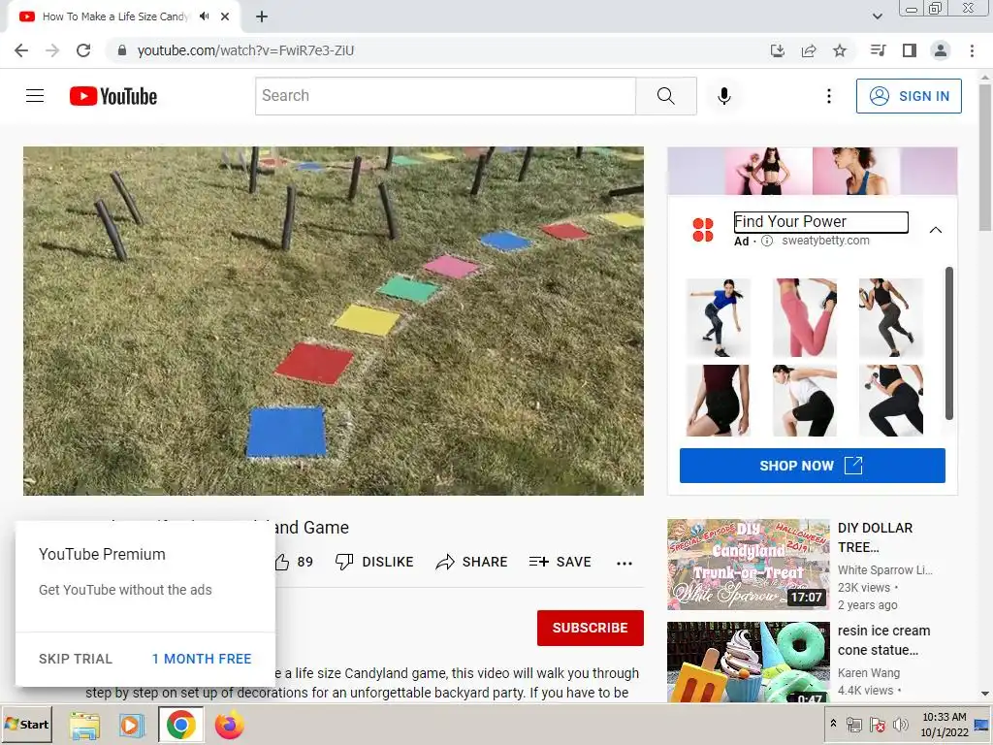Click the search magnifier button
Viewport: 993px width, 745px height.
[665, 96]
